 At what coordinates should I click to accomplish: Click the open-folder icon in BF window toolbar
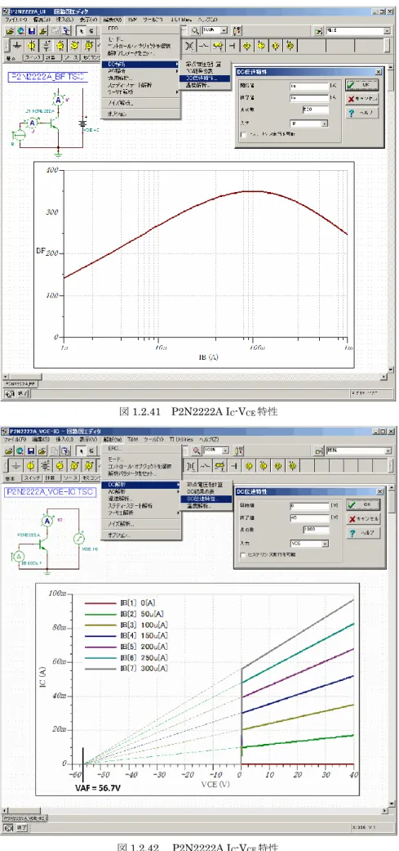tap(9, 30)
